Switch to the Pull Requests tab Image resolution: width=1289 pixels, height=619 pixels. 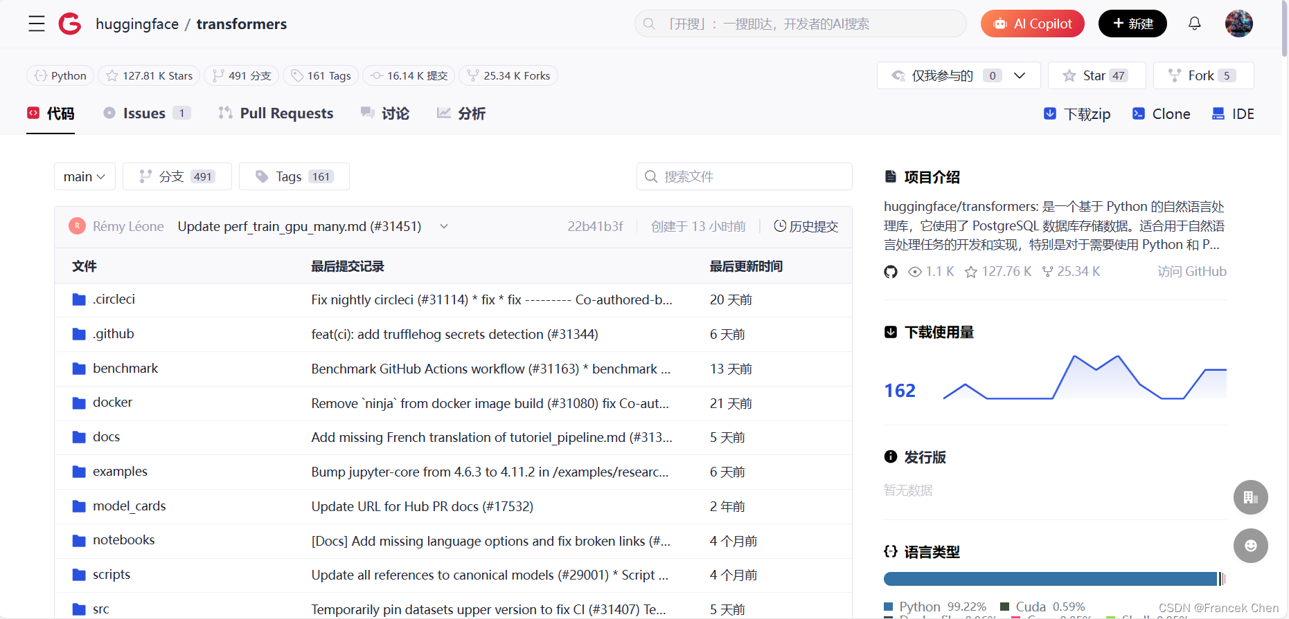pos(276,113)
